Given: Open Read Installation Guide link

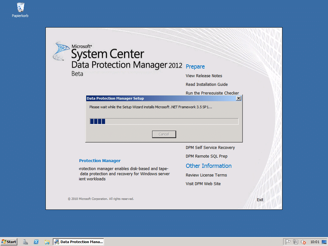Looking at the screenshot, I should 207,84.
